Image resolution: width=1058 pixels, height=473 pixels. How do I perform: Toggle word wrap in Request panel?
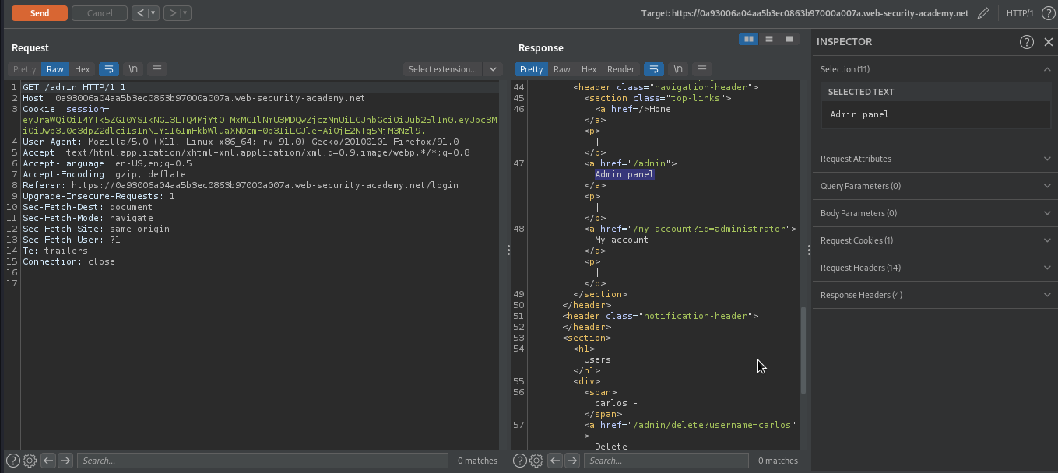point(109,69)
